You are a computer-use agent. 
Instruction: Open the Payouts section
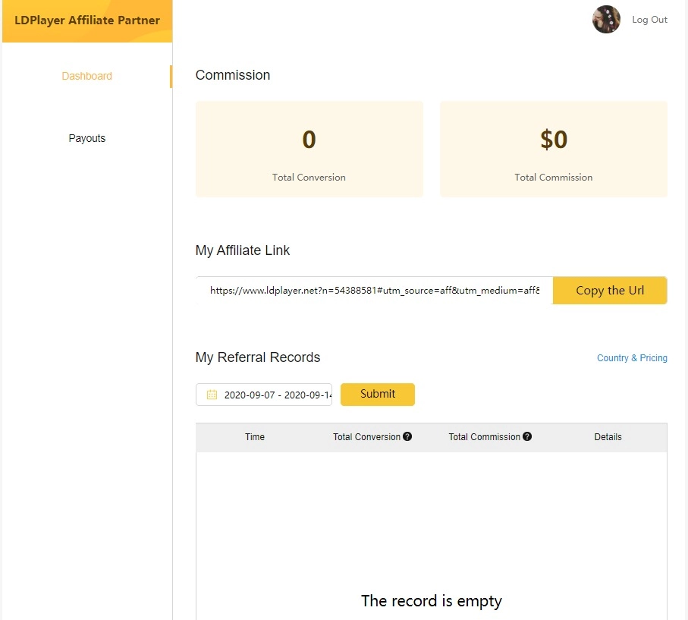point(86,138)
